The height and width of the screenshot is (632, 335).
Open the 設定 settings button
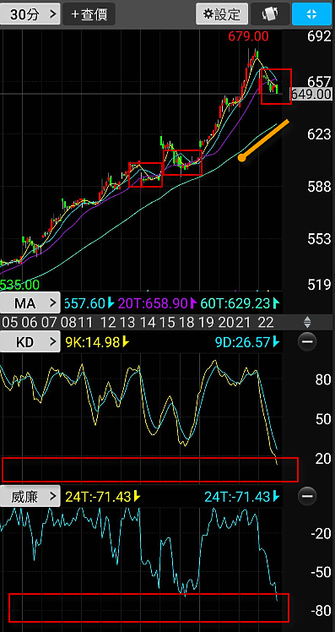(222, 14)
